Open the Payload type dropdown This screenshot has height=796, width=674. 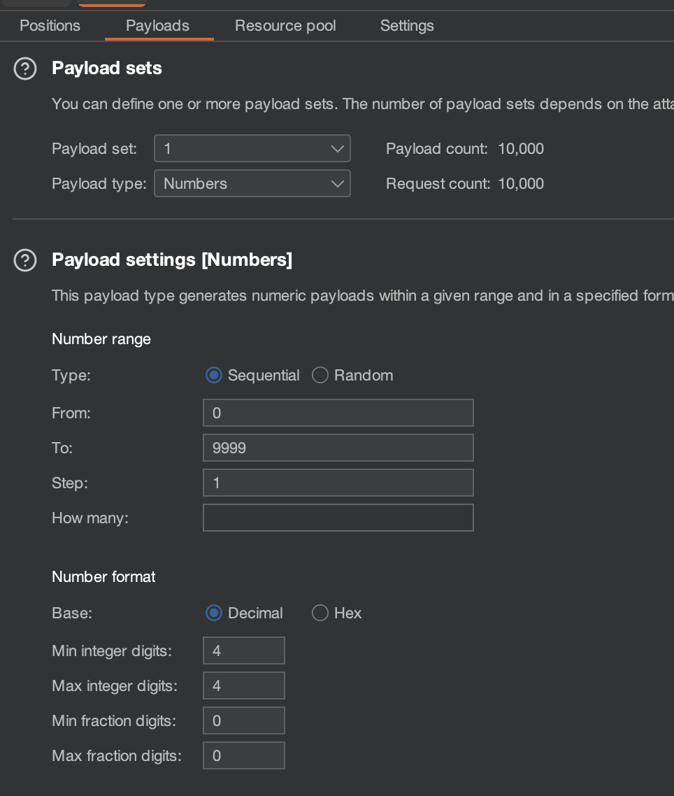(x=252, y=183)
